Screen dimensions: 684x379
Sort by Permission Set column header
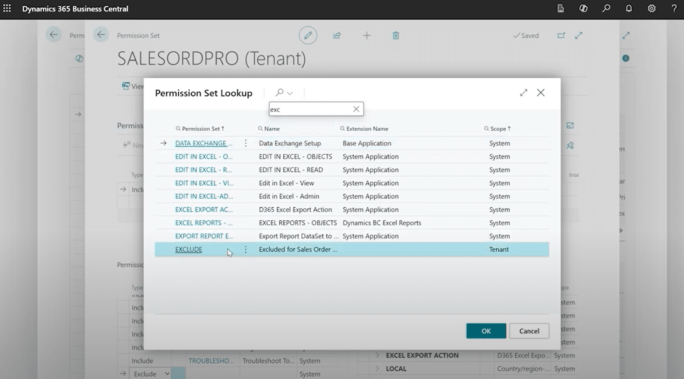pyautogui.click(x=201, y=129)
